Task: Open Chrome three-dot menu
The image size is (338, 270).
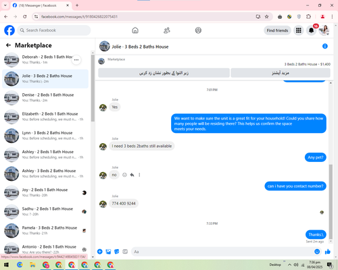Action: (x=332, y=16)
